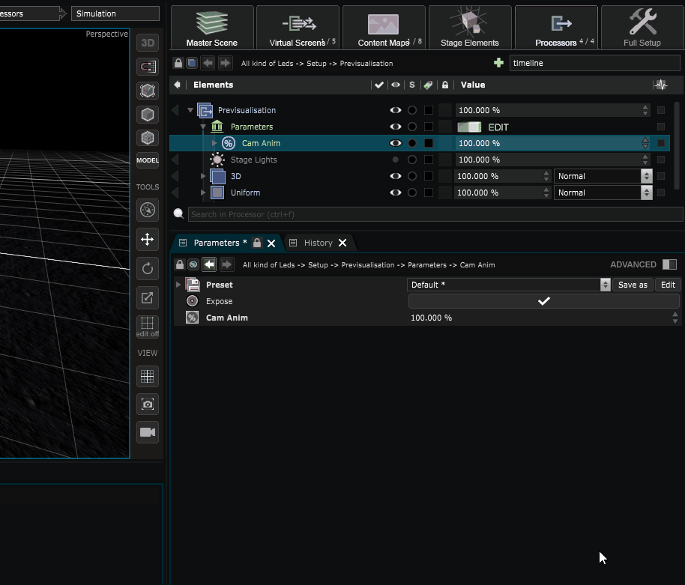The image size is (685, 585).
Task: Collapse the Parameters tree node
Action: click(203, 127)
